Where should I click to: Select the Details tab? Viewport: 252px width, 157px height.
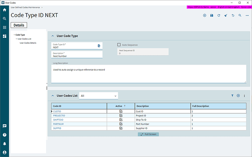pos(19,25)
